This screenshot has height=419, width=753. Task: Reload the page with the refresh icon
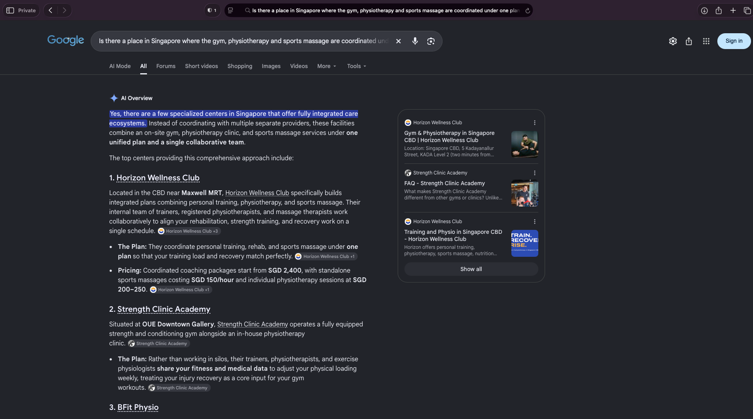point(528,11)
